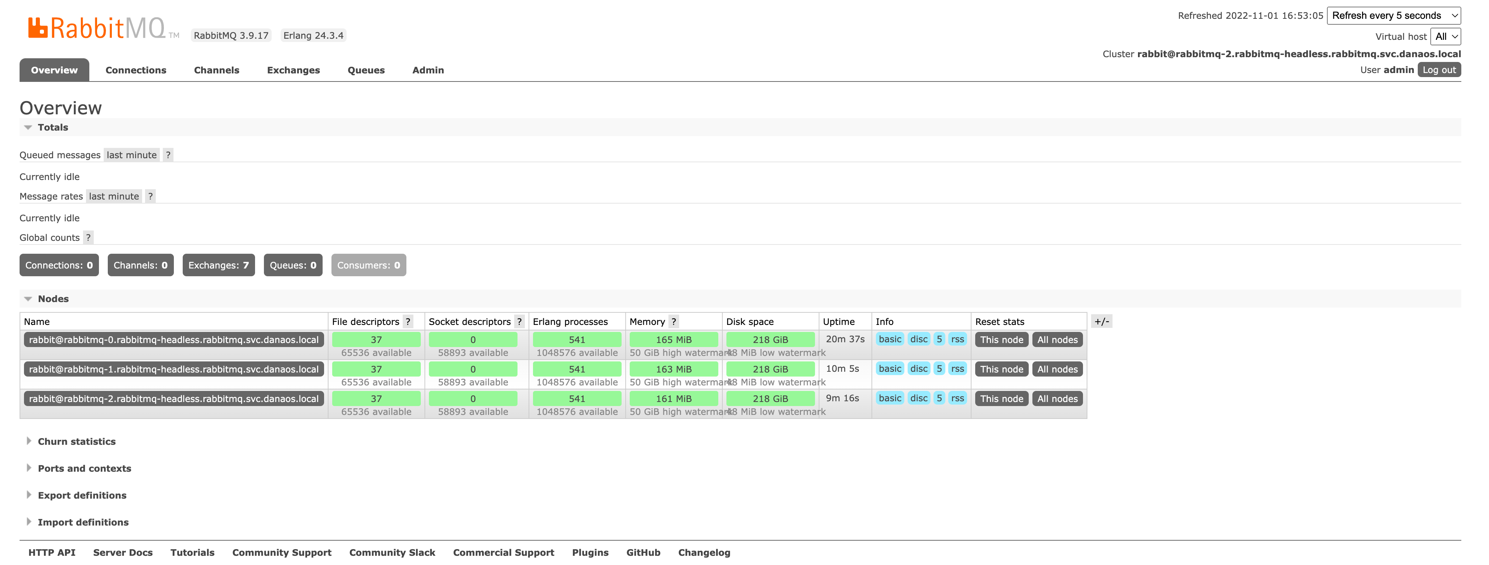1489x565 pixels.
Task: Open the Virtual host dropdown
Action: (1446, 37)
